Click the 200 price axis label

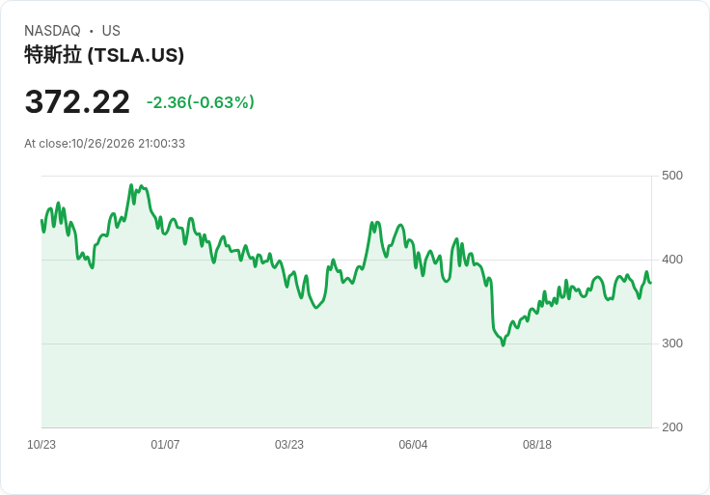tap(672, 427)
